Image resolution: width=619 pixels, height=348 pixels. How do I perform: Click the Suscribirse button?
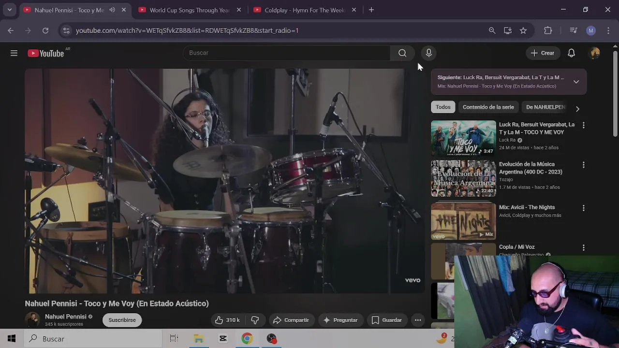point(122,320)
